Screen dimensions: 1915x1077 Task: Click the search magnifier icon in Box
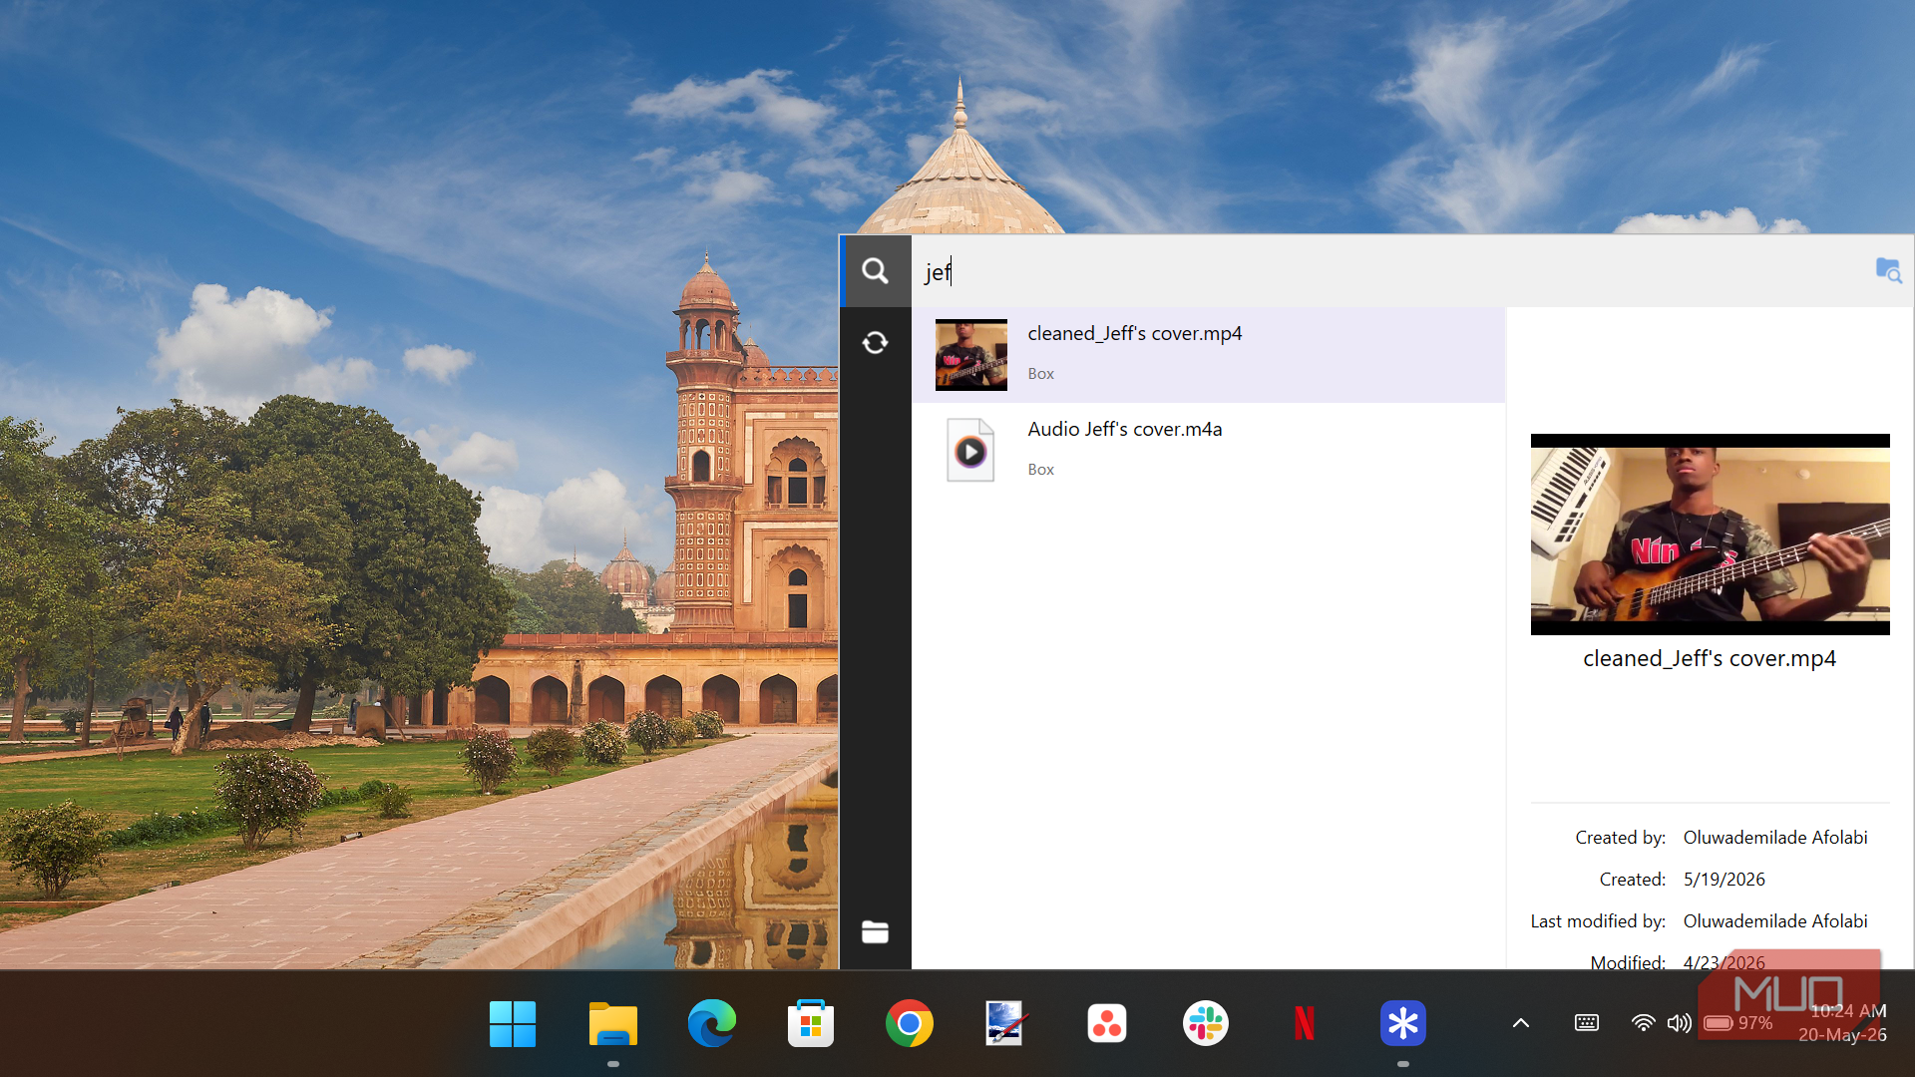[875, 271]
